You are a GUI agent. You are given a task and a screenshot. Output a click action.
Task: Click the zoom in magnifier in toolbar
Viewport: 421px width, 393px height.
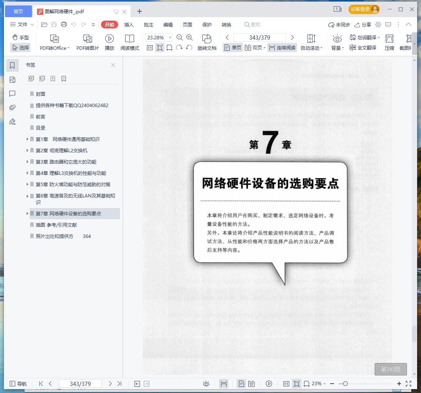(x=189, y=37)
